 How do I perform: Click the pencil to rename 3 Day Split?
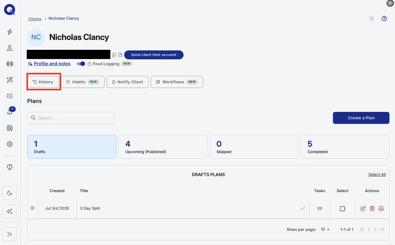(303, 208)
